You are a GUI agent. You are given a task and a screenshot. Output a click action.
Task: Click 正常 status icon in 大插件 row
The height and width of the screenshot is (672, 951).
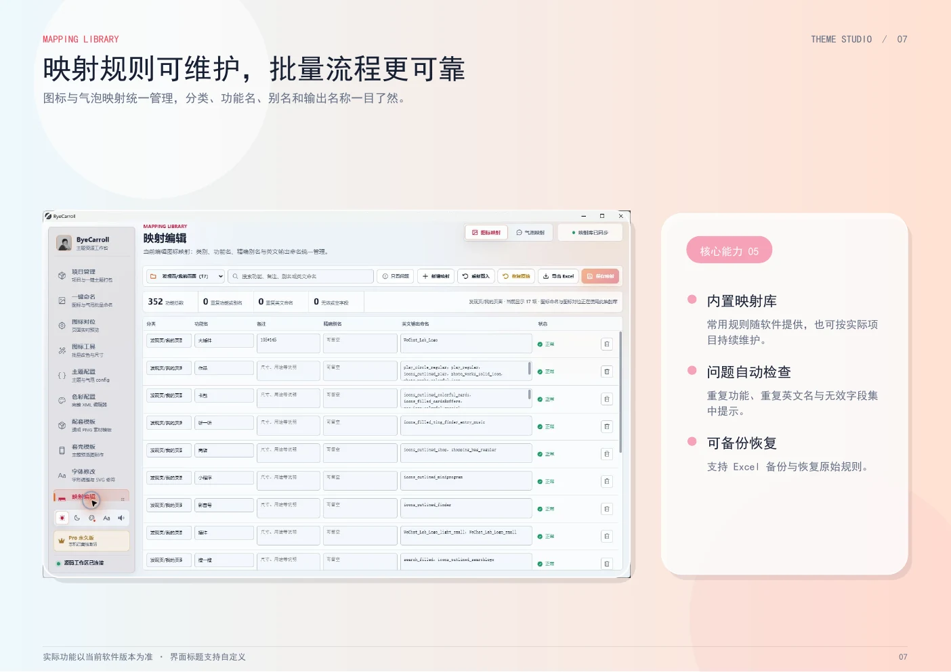[540, 344]
